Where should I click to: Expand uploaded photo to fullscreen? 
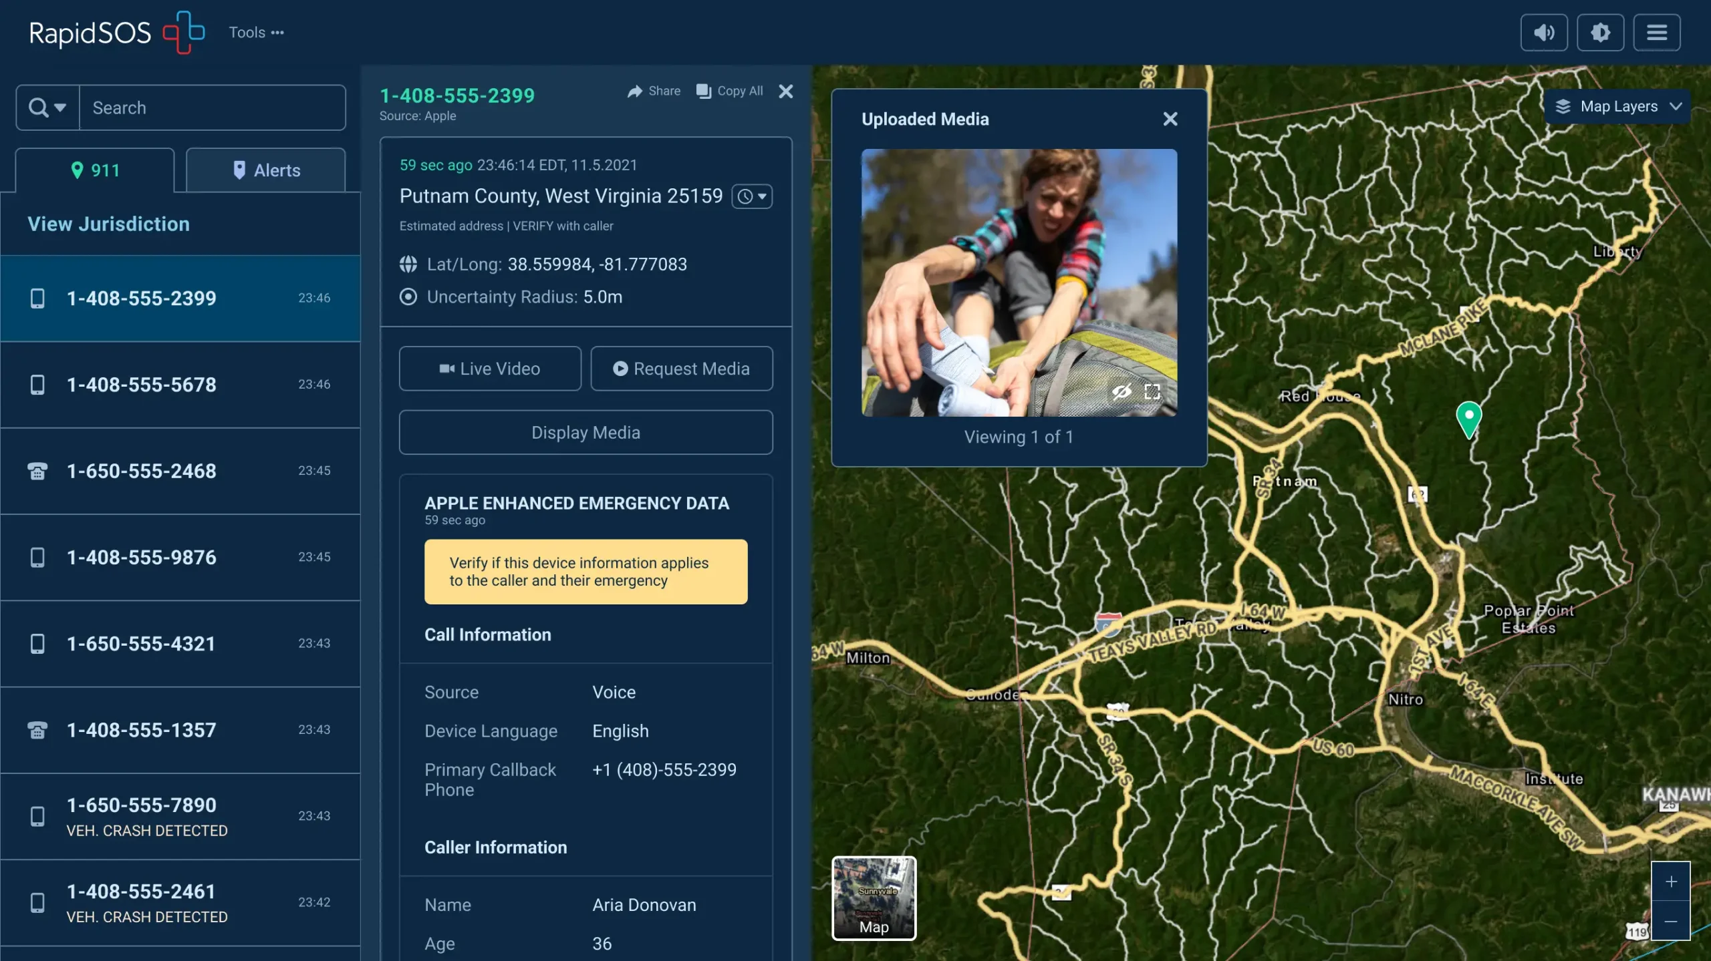click(1152, 391)
